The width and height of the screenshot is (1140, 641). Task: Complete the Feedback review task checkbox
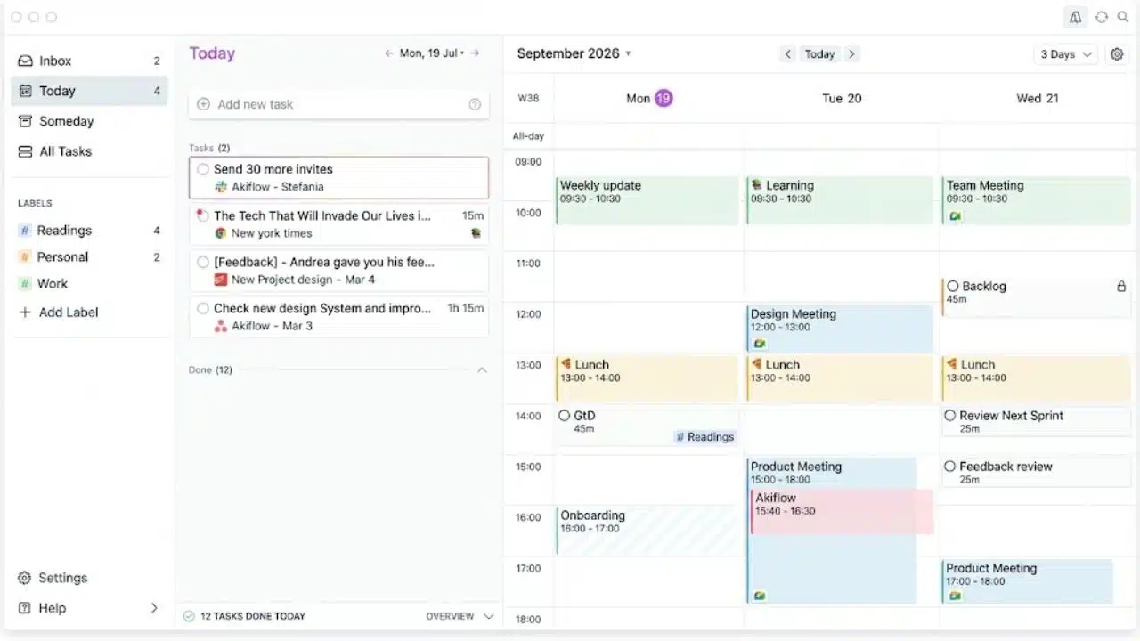(950, 467)
